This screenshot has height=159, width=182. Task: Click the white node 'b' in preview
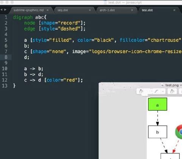click(x=157, y=132)
